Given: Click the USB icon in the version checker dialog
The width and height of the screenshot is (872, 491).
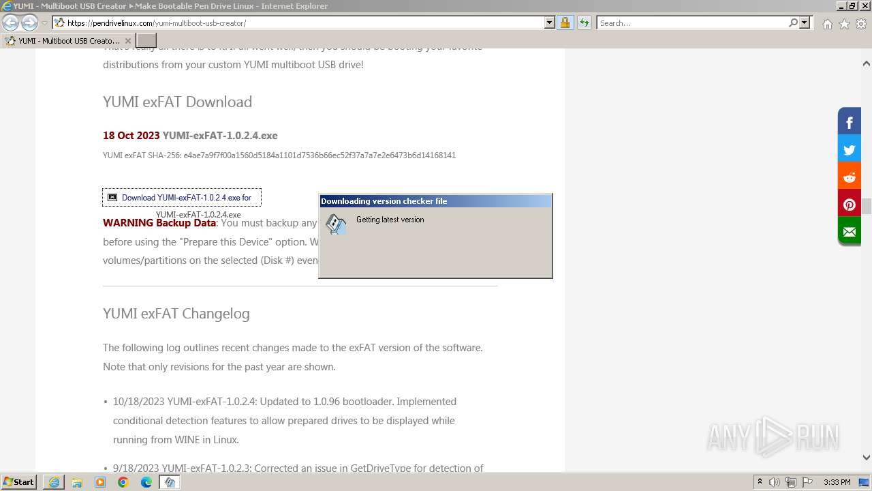Looking at the screenshot, I should point(336,224).
